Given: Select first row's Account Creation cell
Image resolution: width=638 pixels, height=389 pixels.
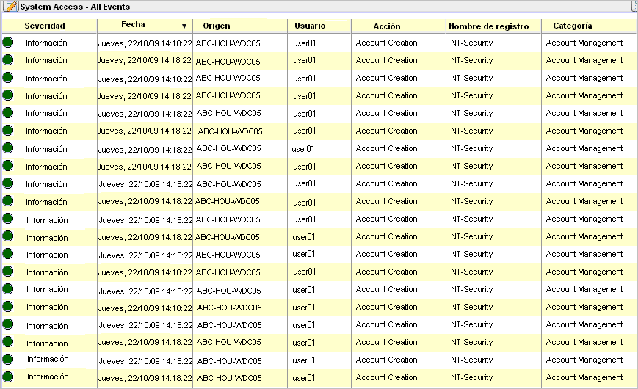Looking at the screenshot, I should (386, 43).
